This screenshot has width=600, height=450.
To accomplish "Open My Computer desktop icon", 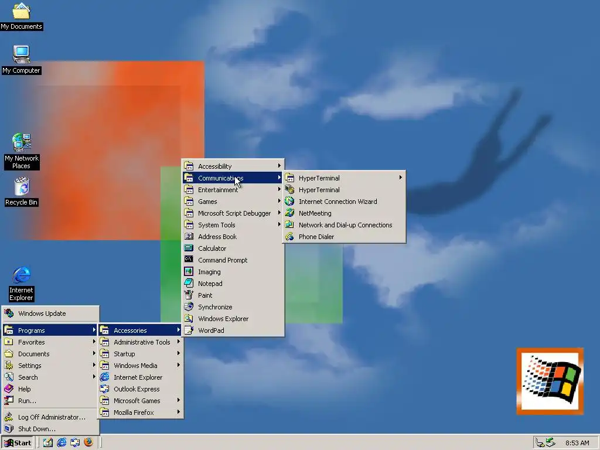I will [x=22, y=59].
